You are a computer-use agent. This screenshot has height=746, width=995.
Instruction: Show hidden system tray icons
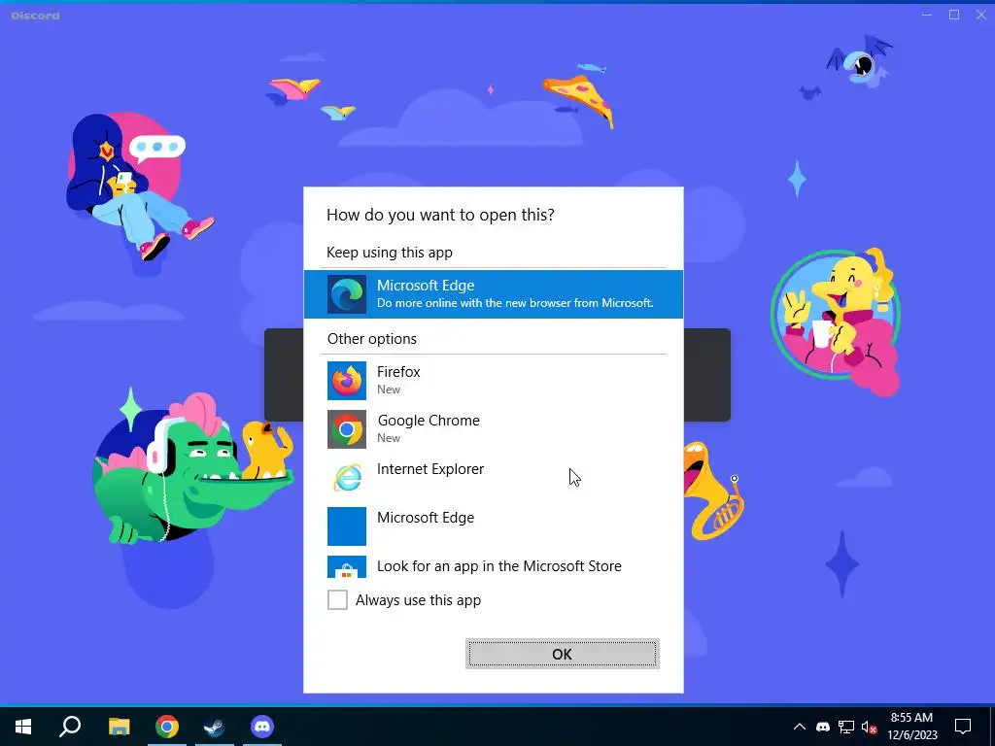click(800, 727)
